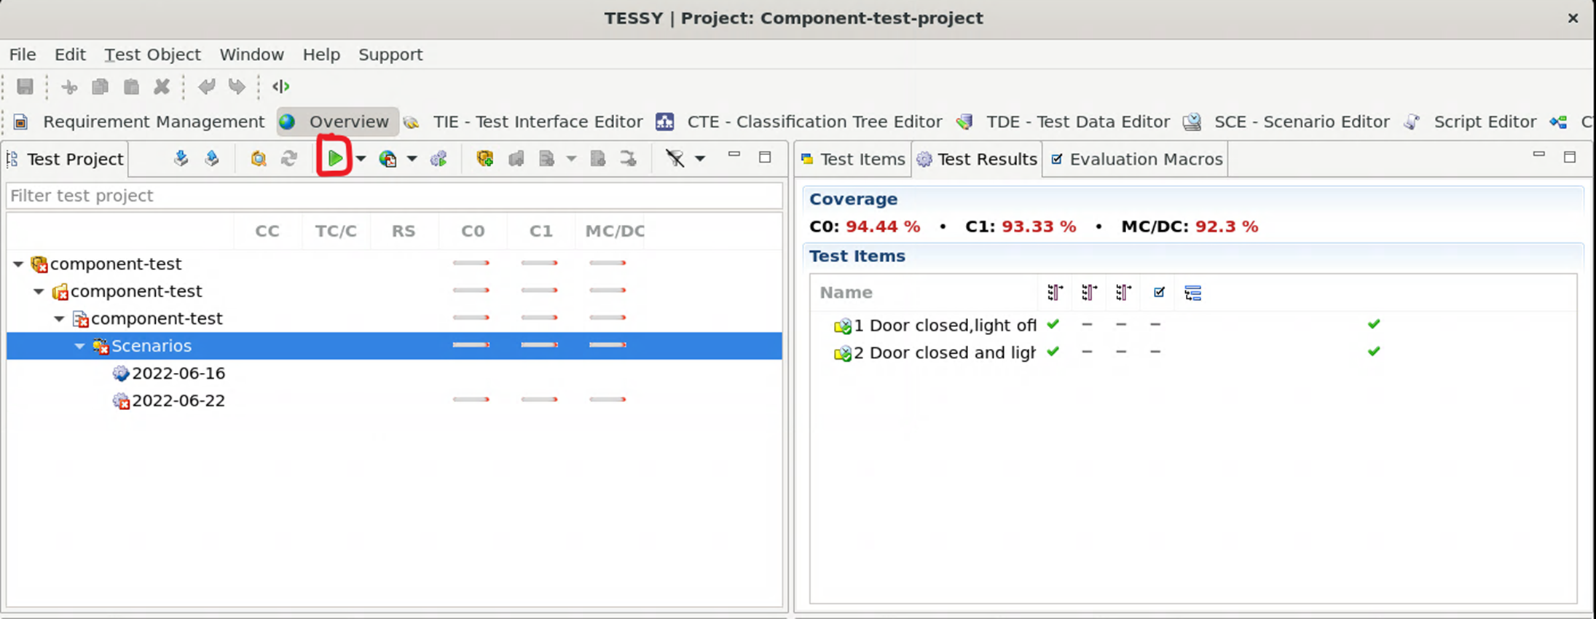Viewport: 1596px width, 619px height.
Task: Click the Cut scissors icon
Action: tap(69, 87)
